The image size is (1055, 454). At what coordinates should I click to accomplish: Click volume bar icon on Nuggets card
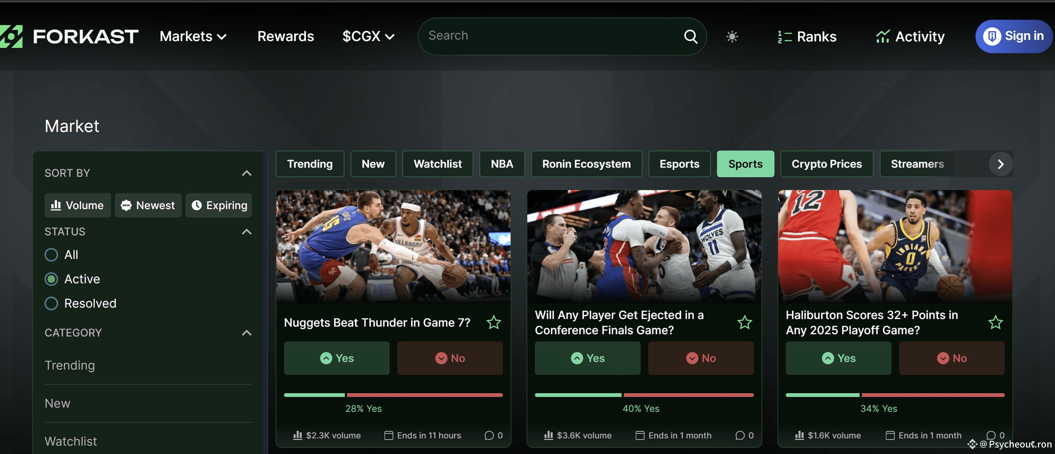298,435
